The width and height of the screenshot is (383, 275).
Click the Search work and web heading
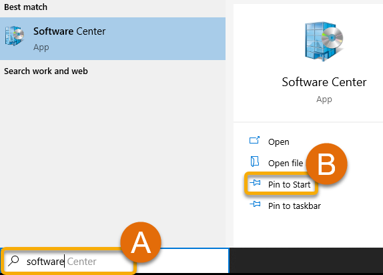point(46,71)
